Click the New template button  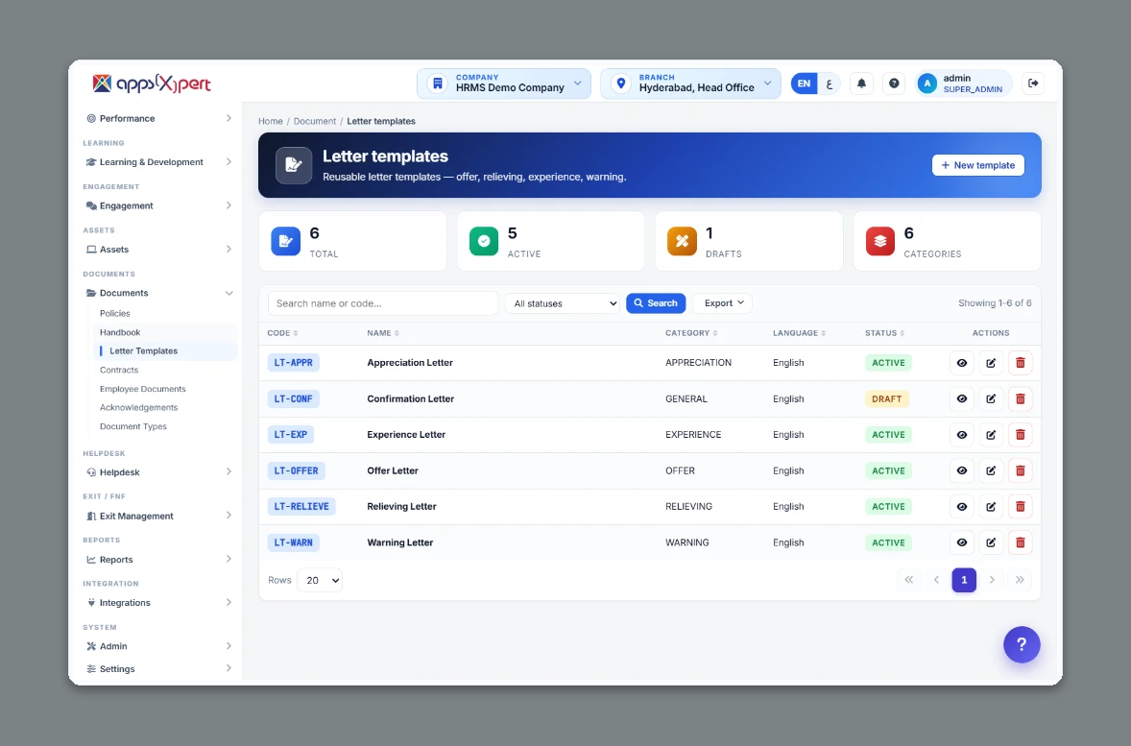978,165
